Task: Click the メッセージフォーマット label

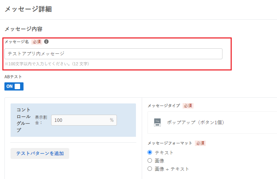Action: (170, 143)
